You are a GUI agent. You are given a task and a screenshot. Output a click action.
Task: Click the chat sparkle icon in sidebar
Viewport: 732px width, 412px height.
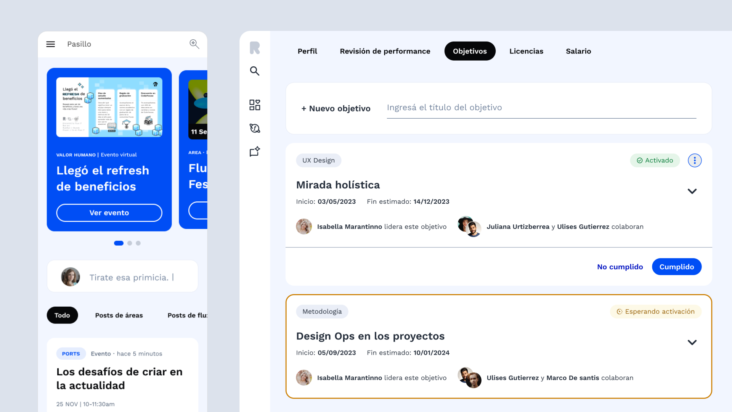[x=255, y=152]
